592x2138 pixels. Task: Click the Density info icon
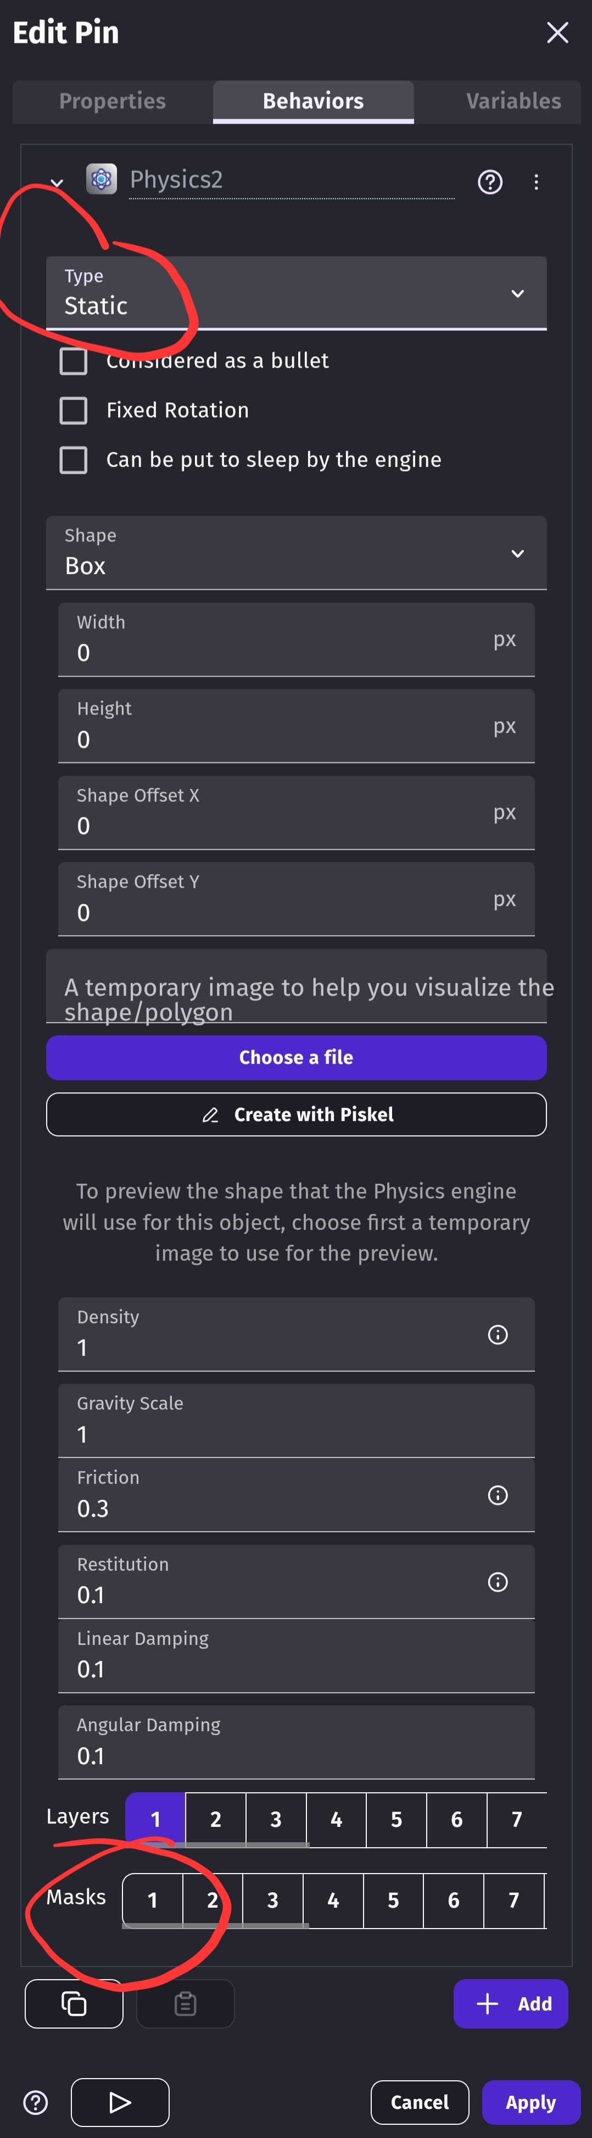[x=498, y=1334]
